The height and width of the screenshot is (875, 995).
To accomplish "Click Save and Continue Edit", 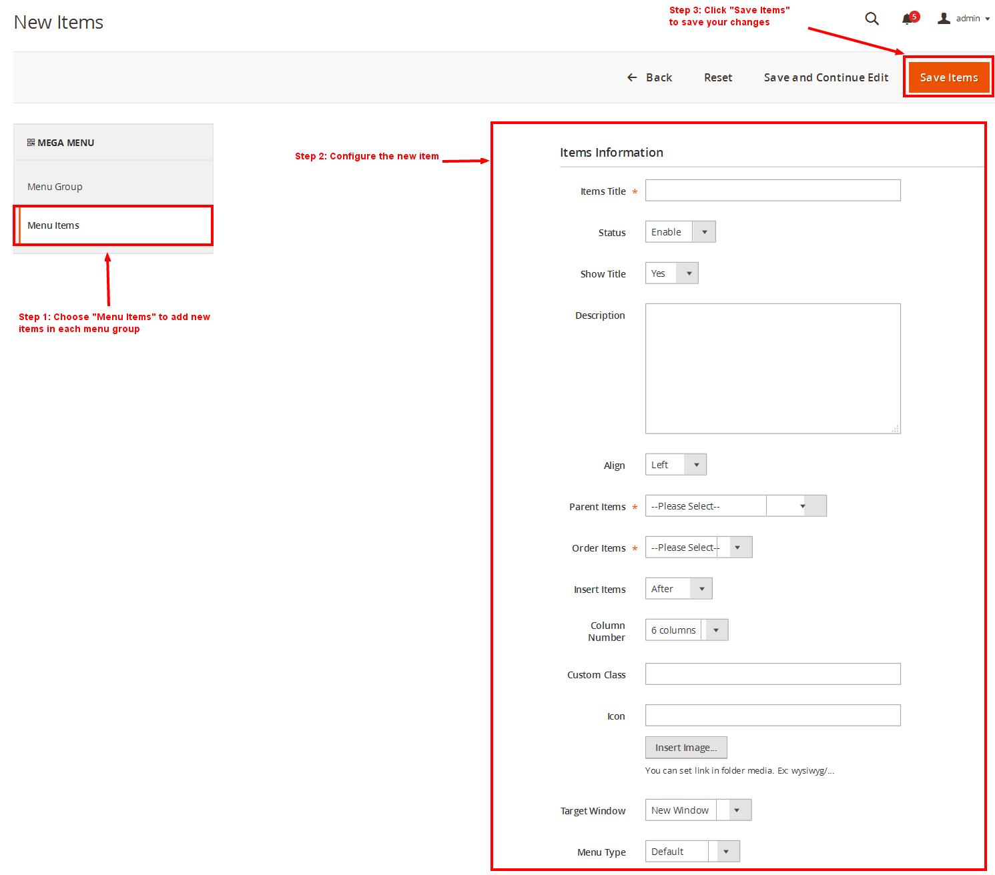I will (825, 77).
